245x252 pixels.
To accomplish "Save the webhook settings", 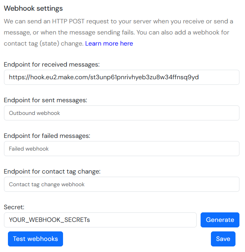I will click(223, 239).
